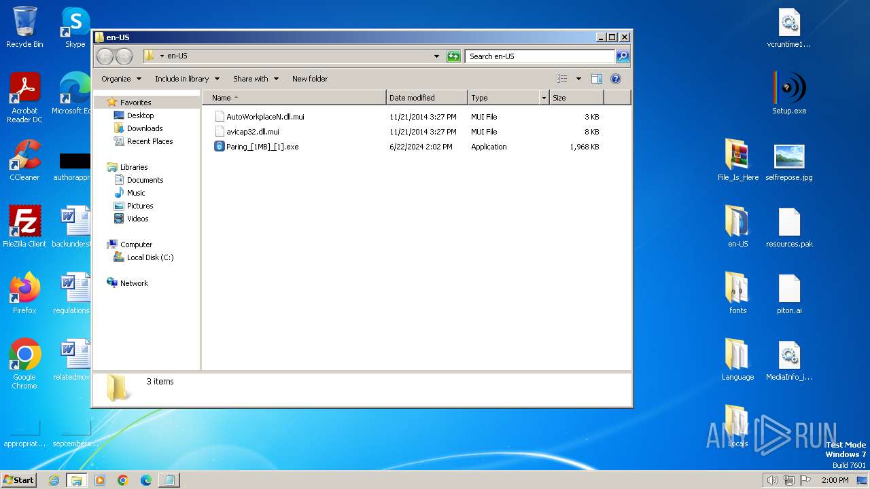870x489 pixels.
Task: Select resources.pak file on desktop
Action: [789, 227]
